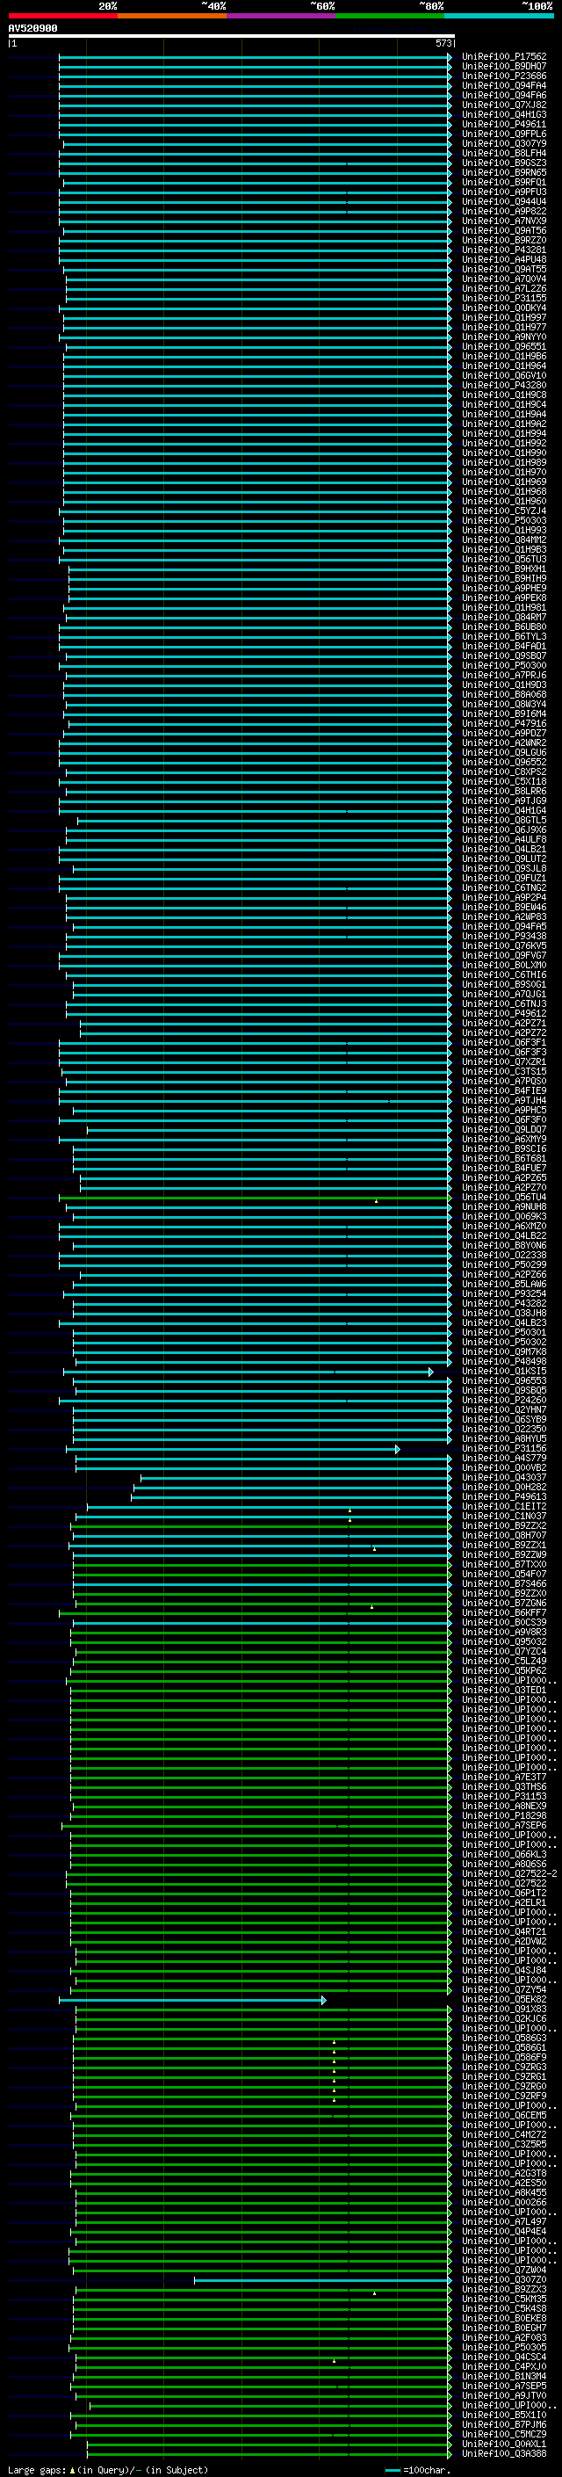Select hit UniRef100_Q43037
Image resolution: width=562 pixels, height=2477 pixels.
(x=503, y=1477)
